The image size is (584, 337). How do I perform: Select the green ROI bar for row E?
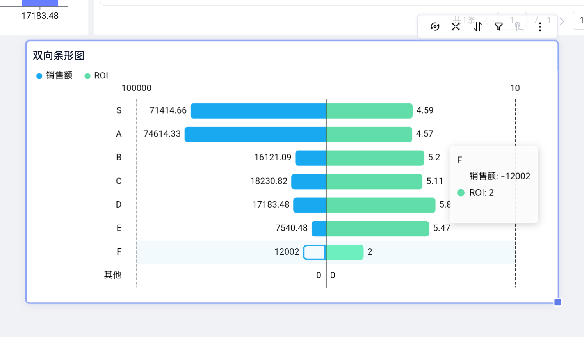click(x=377, y=229)
